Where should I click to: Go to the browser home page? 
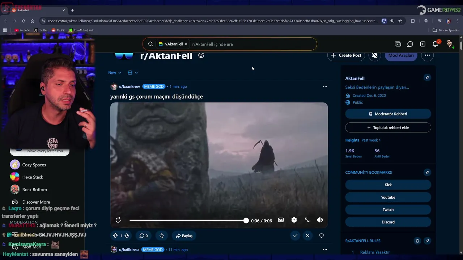(x=33, y=21)
